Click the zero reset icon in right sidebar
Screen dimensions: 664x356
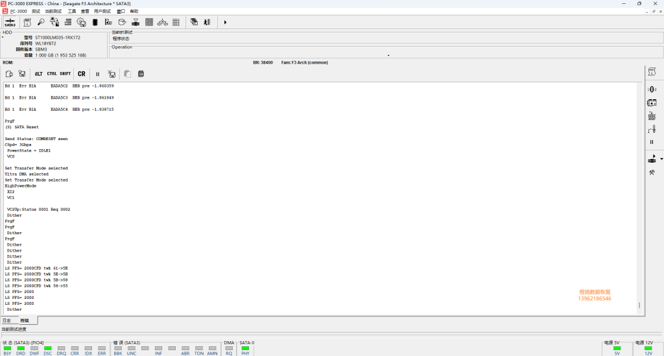tap(652, 89)
